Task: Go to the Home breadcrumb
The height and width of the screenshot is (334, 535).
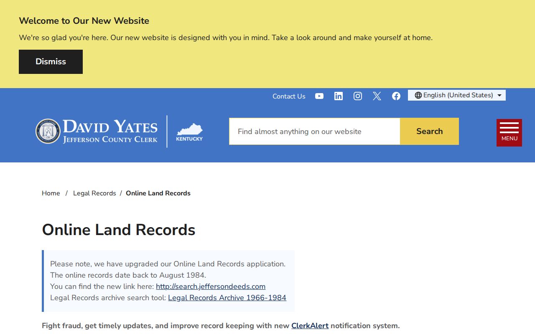Action: [51, 193]
